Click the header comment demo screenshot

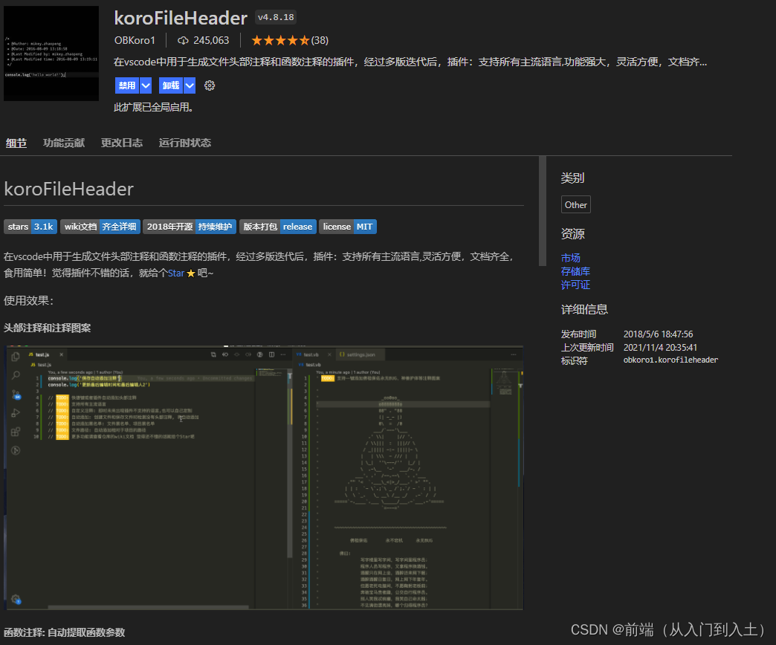(264, 477)
